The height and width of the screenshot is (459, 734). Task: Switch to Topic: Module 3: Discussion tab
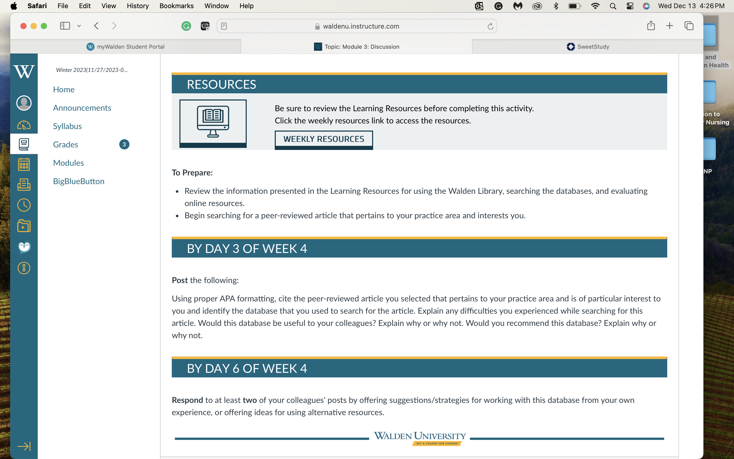[x=356, y=46]
